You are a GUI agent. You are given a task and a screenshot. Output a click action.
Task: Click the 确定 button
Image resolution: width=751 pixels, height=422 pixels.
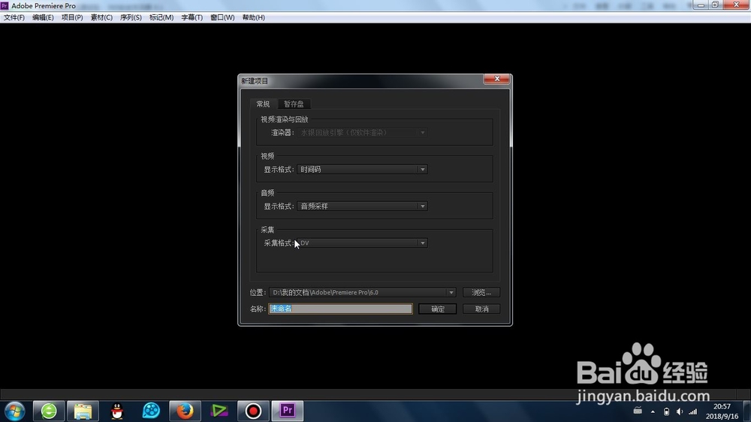click(437, 309)
